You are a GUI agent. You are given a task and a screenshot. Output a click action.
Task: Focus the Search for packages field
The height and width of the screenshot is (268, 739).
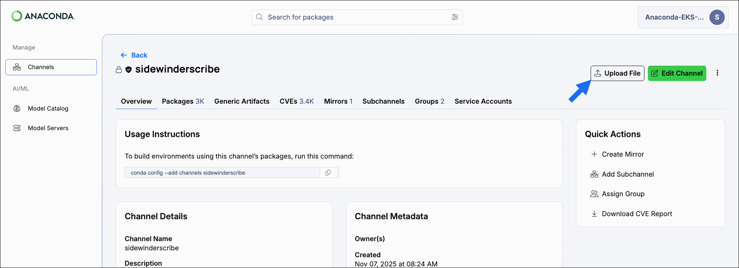click(357, 17)
